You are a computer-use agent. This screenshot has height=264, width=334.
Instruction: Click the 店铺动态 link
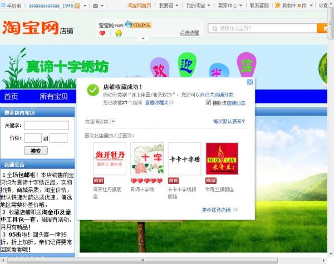236,103
